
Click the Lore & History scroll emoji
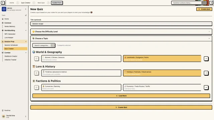click(x=34, y=67)
